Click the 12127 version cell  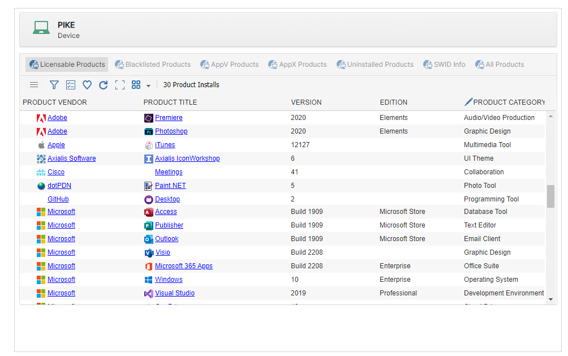click(300, 145)
